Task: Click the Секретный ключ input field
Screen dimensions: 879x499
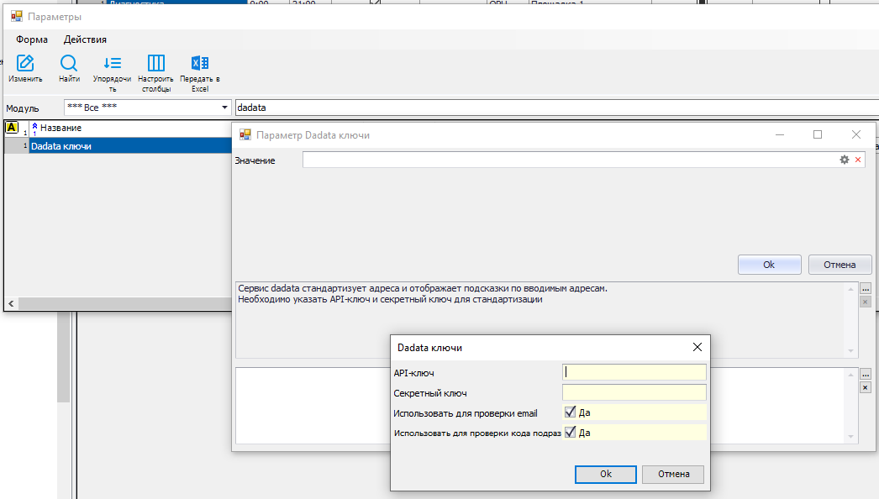Action: 634,392
